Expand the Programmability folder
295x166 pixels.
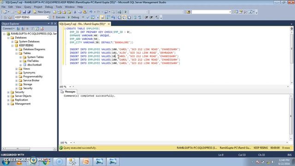[x=17, y=77]
